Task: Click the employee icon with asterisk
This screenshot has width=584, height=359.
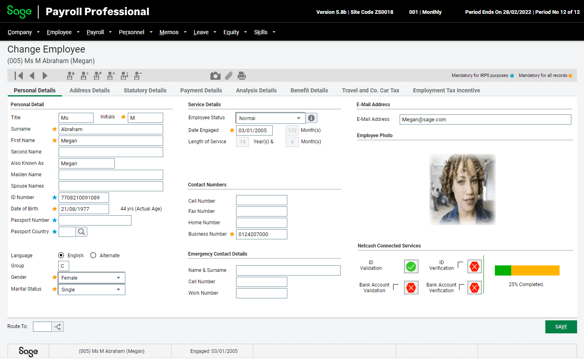Action: (x=111, y=76)
